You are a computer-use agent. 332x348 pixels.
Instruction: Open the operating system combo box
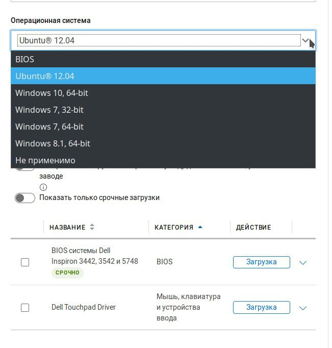(x=163, y=40)
